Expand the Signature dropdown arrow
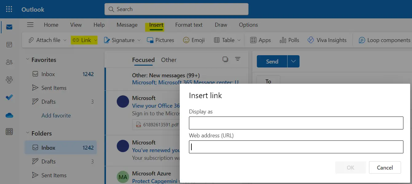The height and width of the screenshot is (184, 412). pos(139,40)
